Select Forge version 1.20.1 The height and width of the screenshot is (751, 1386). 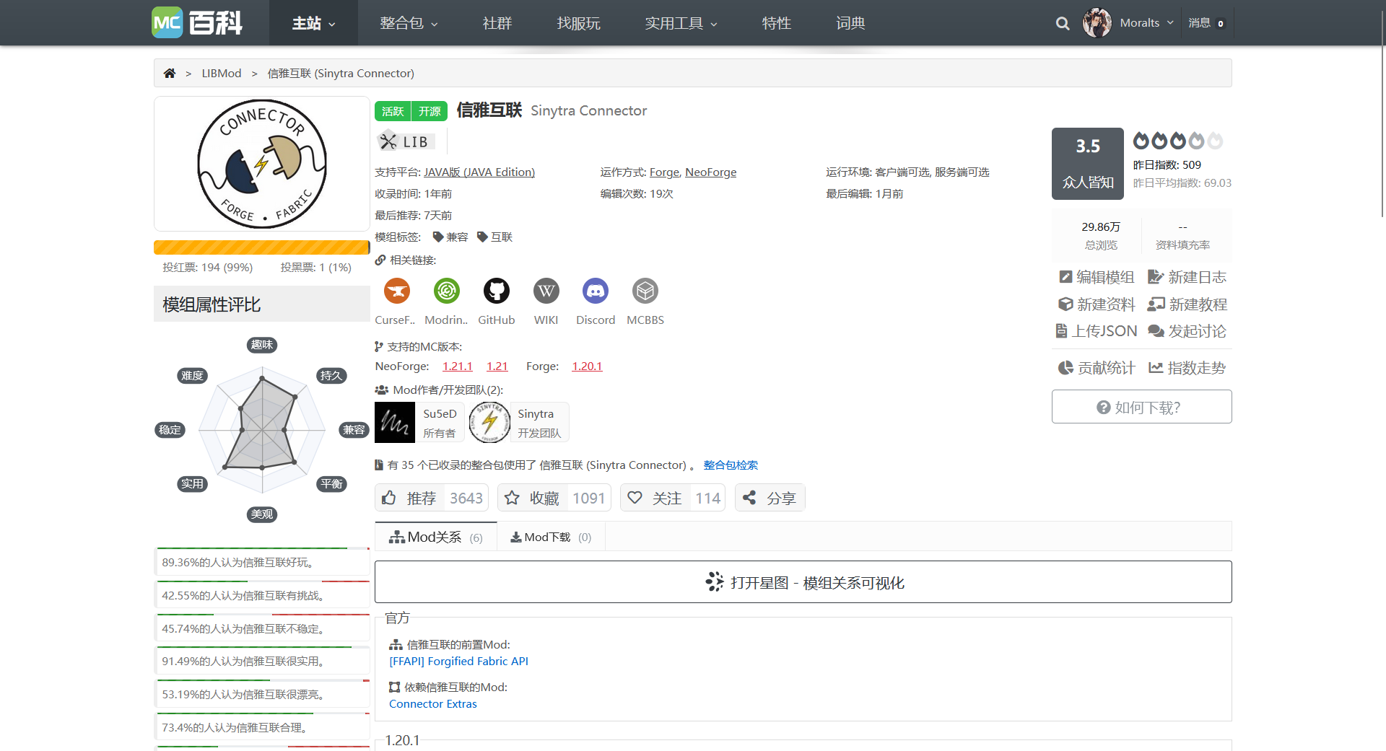tap(587, 366)
